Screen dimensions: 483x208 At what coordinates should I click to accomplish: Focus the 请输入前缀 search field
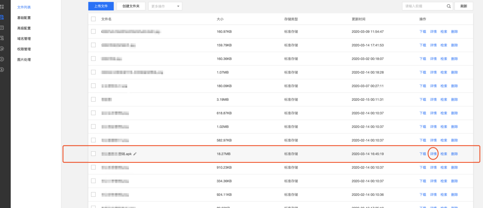coord(424,6)
